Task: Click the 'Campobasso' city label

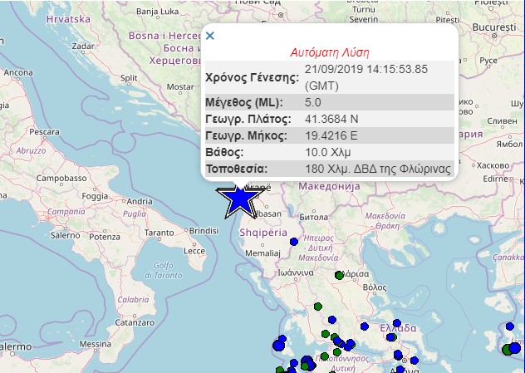Action: pos(61,178)
